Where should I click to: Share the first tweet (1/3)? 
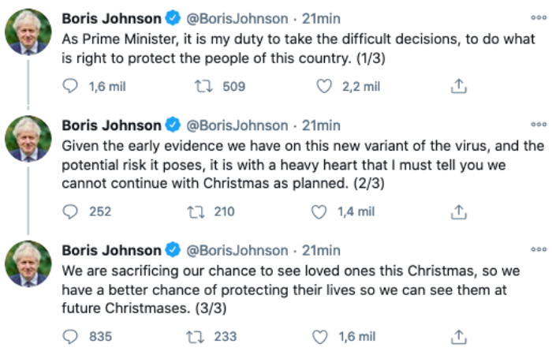(458, 87)
